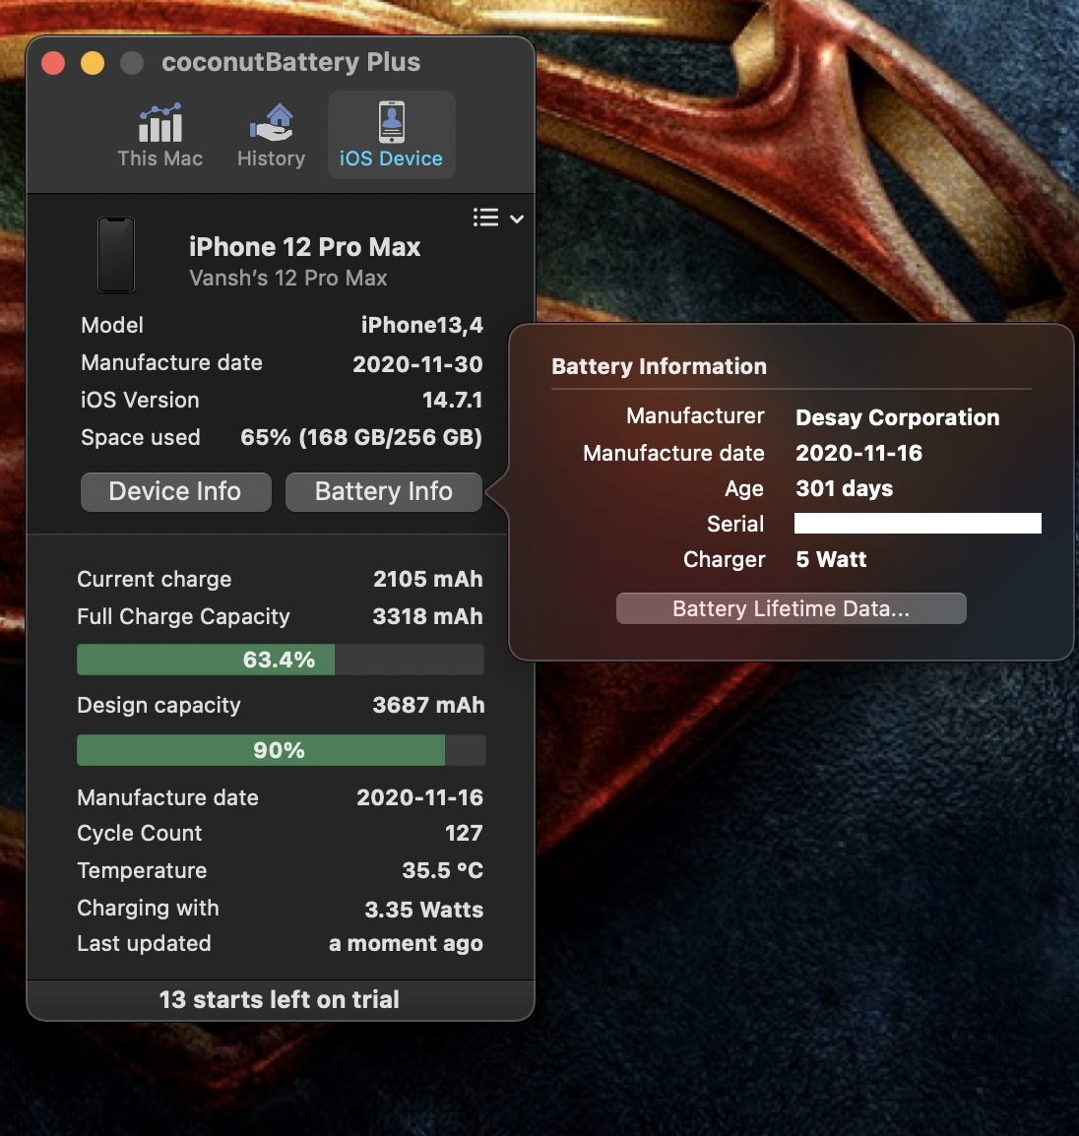Click cycle count value '127'
This screenshot has height=1136, width=1079.
coord(464,833)
